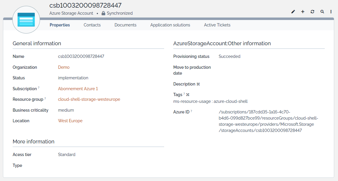Click the Subscription help question mark
The height and width of the screenshot is (181, 338).
(39, 88)
